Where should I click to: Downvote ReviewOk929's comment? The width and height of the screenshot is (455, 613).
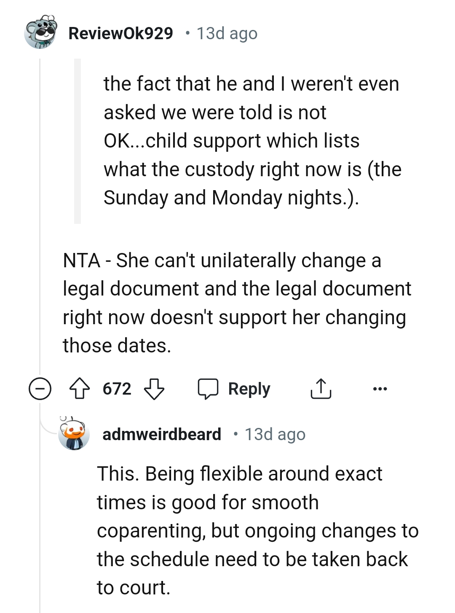click(155, 388)
